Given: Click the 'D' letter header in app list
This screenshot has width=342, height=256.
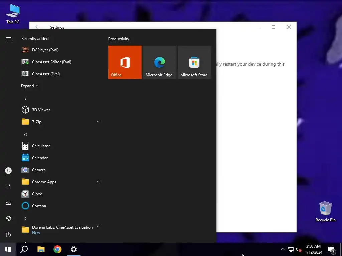Looking at the screenshot, I should 25,218.
